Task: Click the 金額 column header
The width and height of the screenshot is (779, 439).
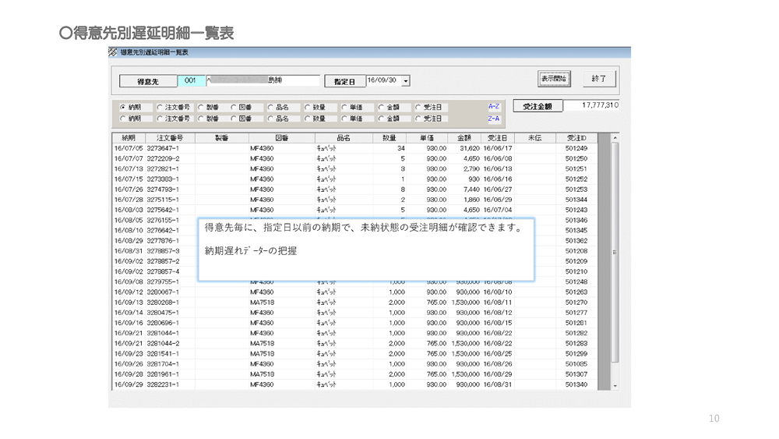Action: tap(464, 138)
